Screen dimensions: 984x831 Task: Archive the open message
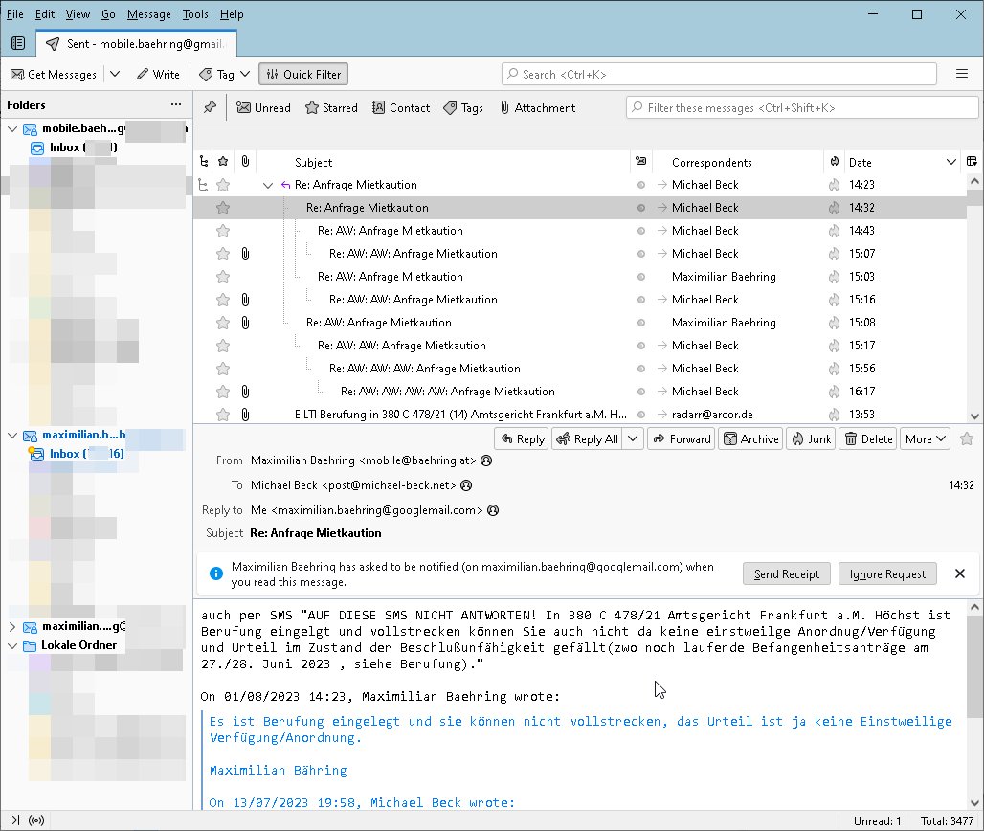[749, 438]
